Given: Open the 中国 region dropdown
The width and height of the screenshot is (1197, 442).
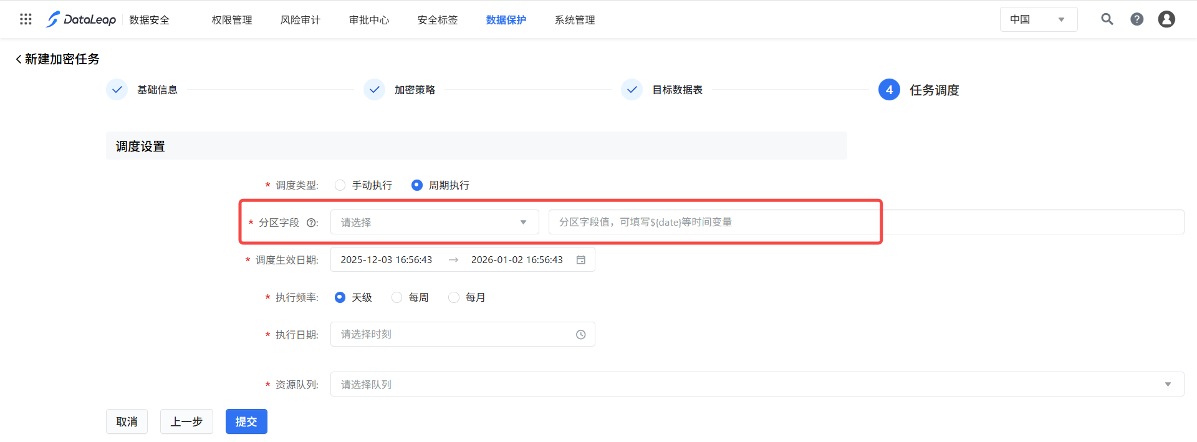Looking at the screenshot, I should tap(1039, 19).
